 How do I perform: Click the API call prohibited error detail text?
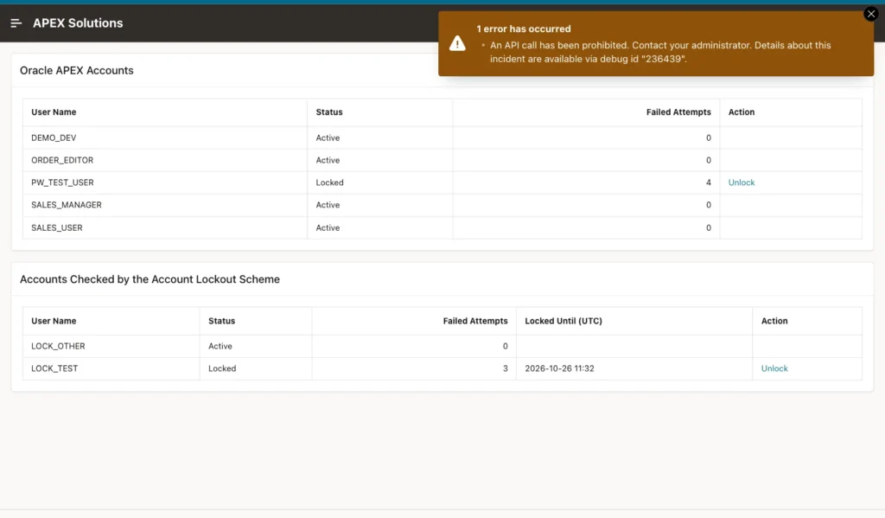(x=660, y=52)
